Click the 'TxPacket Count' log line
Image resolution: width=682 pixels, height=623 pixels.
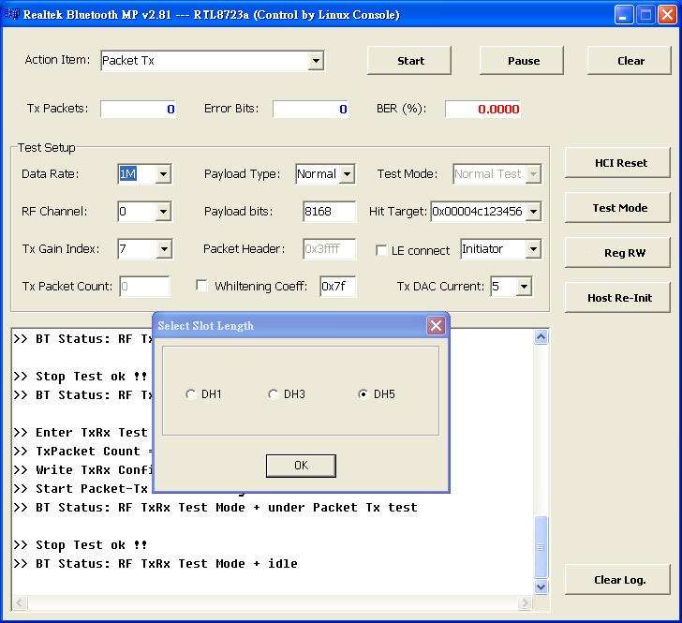[x=82, y=452]
